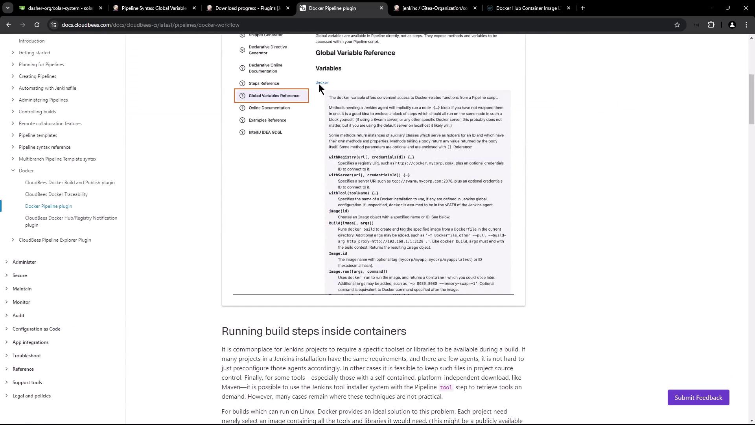Click the site information icon in address bar
Viewport: 755px width, 425px height.
[54, 25]
